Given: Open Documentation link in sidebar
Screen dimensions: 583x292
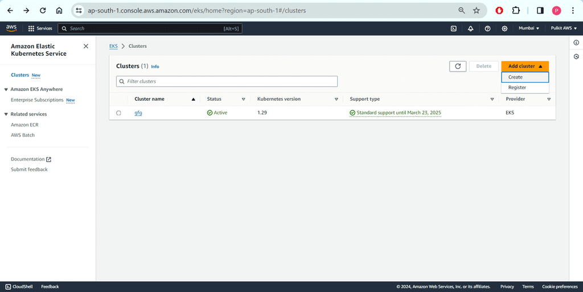Looking at the screenshot, I should (27, 159).
